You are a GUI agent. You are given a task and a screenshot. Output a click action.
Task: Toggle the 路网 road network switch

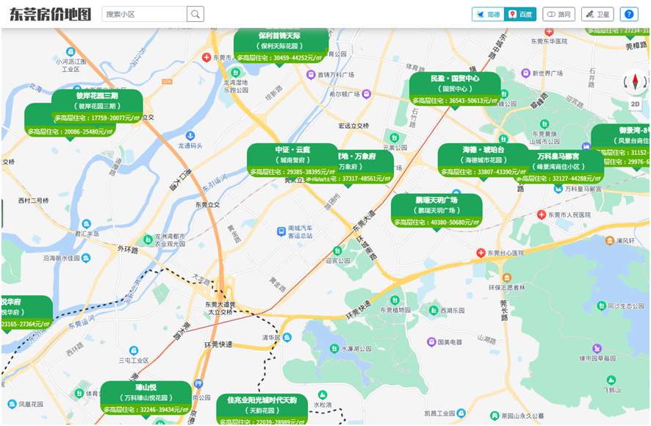(x=558, y=14)
